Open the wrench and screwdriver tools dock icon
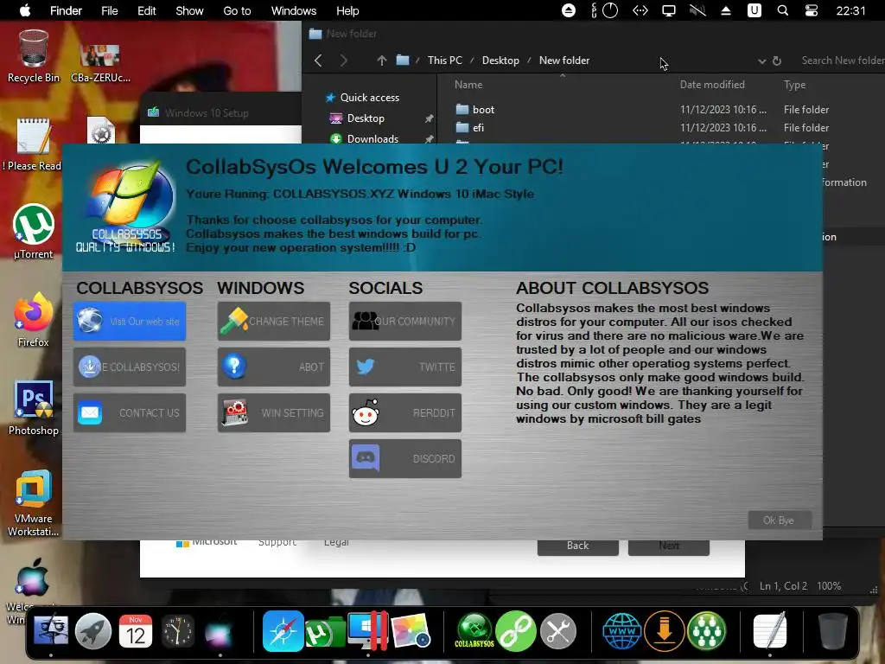The width and height of the screenshot is (885, 664). pyautogui.click(x=557, y=630)
